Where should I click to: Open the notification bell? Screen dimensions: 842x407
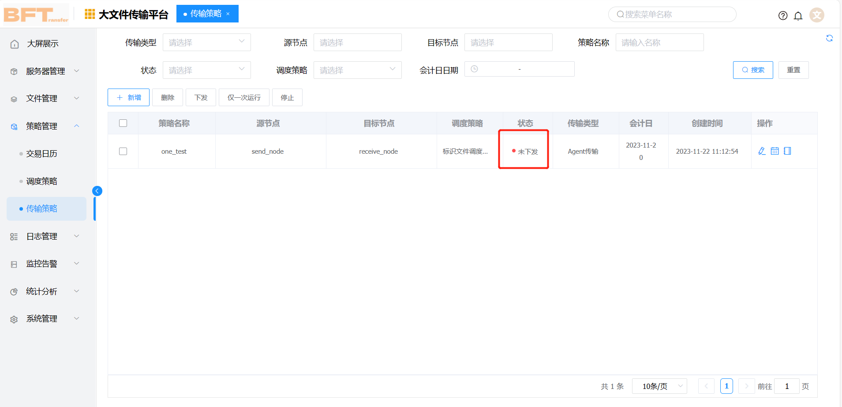(x=798, y=16)
